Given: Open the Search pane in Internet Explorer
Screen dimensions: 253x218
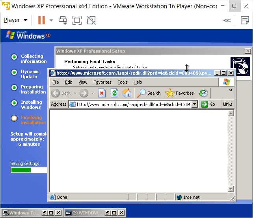Looking at the screenshot, I should pos(149,93).
